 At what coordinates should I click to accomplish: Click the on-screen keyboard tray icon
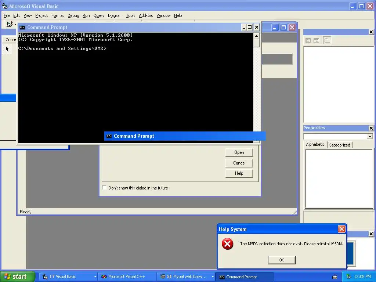point(335,277)
